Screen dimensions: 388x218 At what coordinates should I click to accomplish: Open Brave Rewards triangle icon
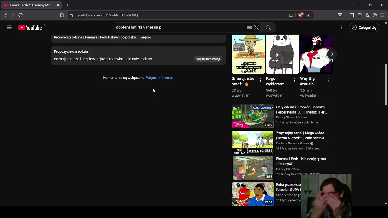point(309,15)
